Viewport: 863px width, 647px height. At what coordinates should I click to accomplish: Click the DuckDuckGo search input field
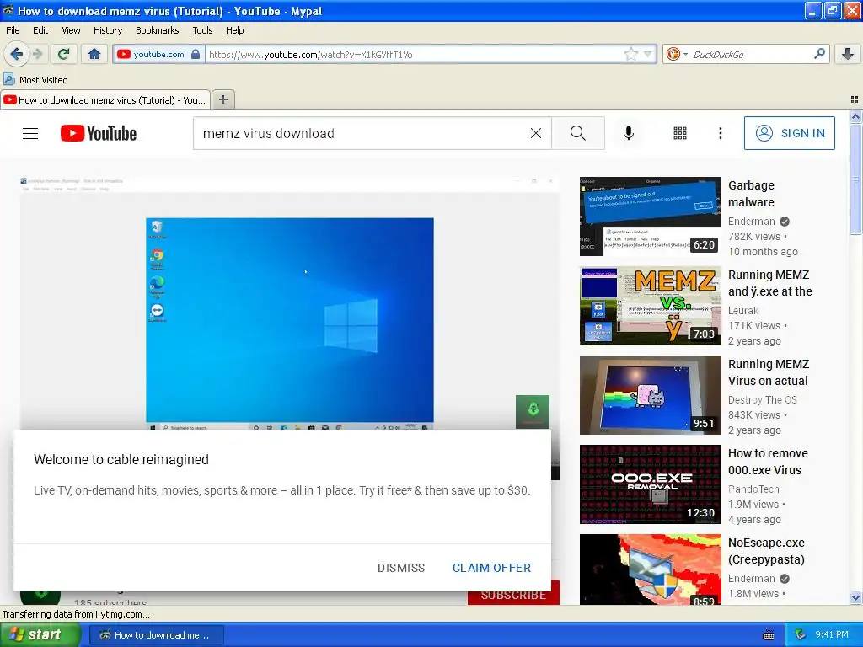tap(751, 54)
